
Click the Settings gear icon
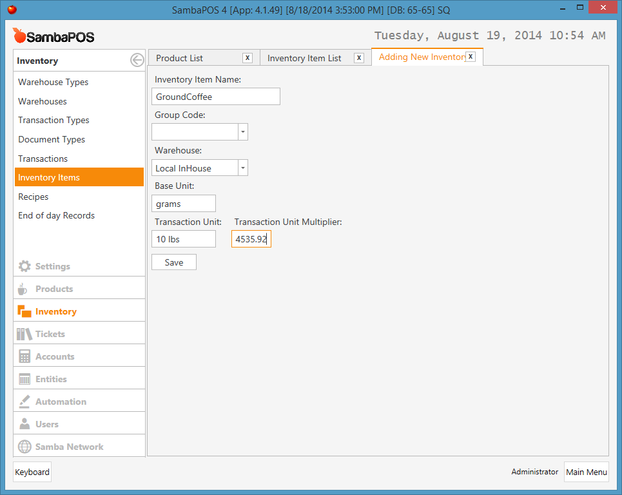[x=24, y=266]
